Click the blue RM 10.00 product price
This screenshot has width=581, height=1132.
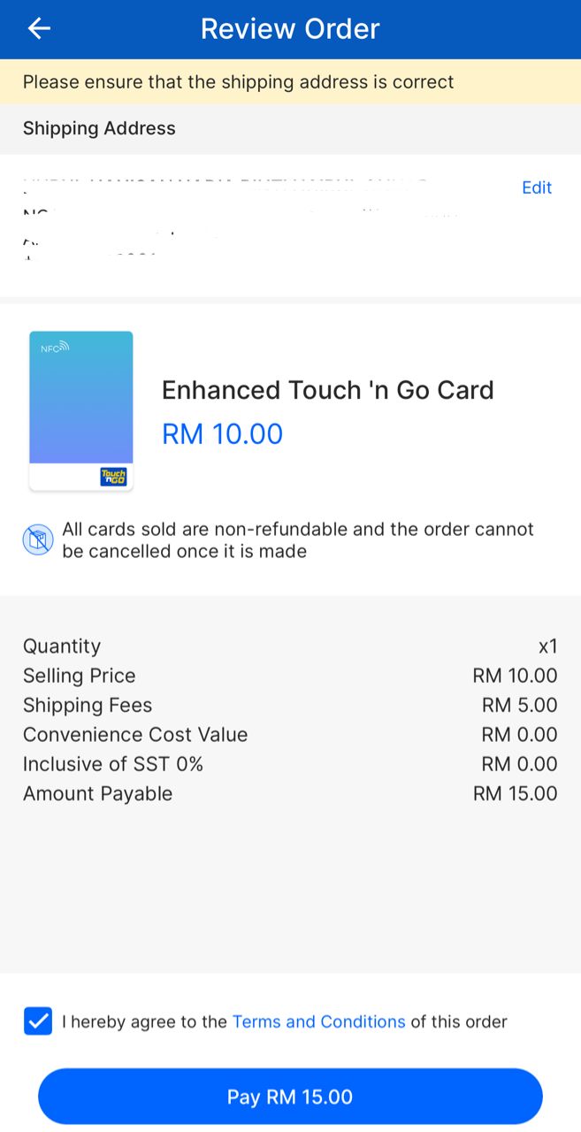click(x=223, y=434)
